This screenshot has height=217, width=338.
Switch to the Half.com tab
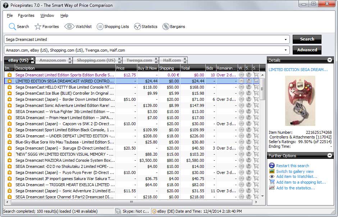(172, 60)
